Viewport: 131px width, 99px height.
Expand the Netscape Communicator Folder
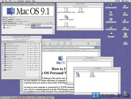[3, 55]
